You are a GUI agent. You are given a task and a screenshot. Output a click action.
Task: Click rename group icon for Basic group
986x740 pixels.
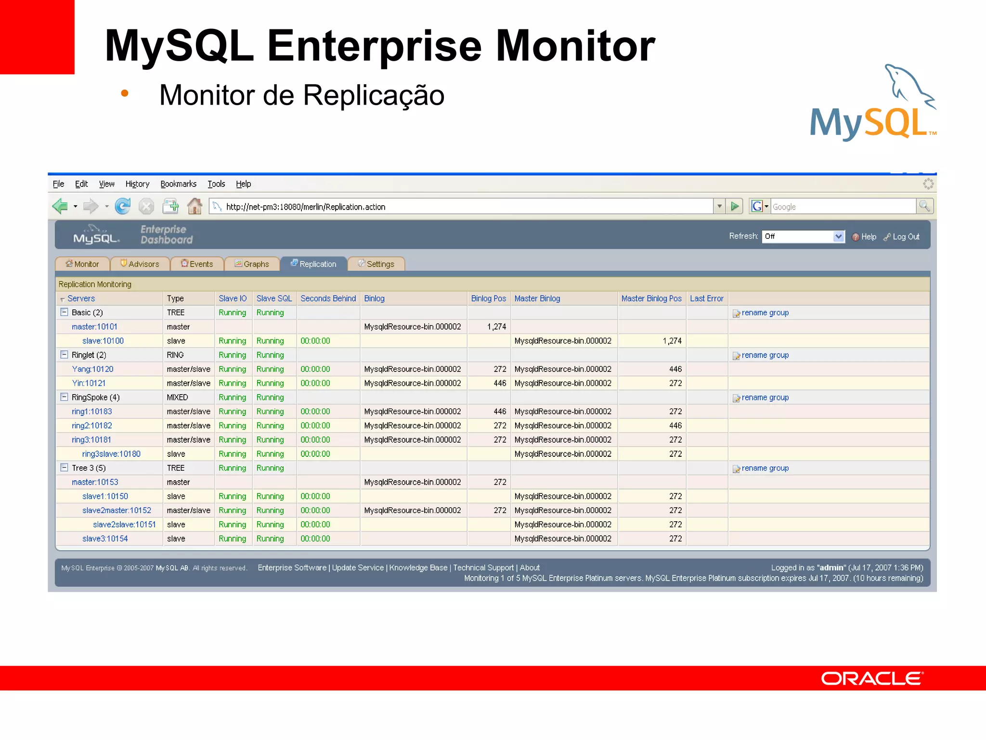coord(736,313)
